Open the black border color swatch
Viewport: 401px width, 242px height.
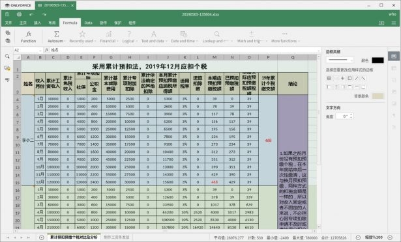[378, 60]
